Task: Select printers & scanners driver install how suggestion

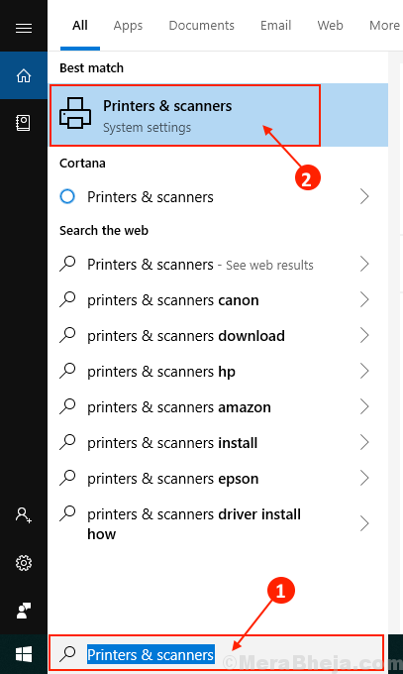Action: 214,523
